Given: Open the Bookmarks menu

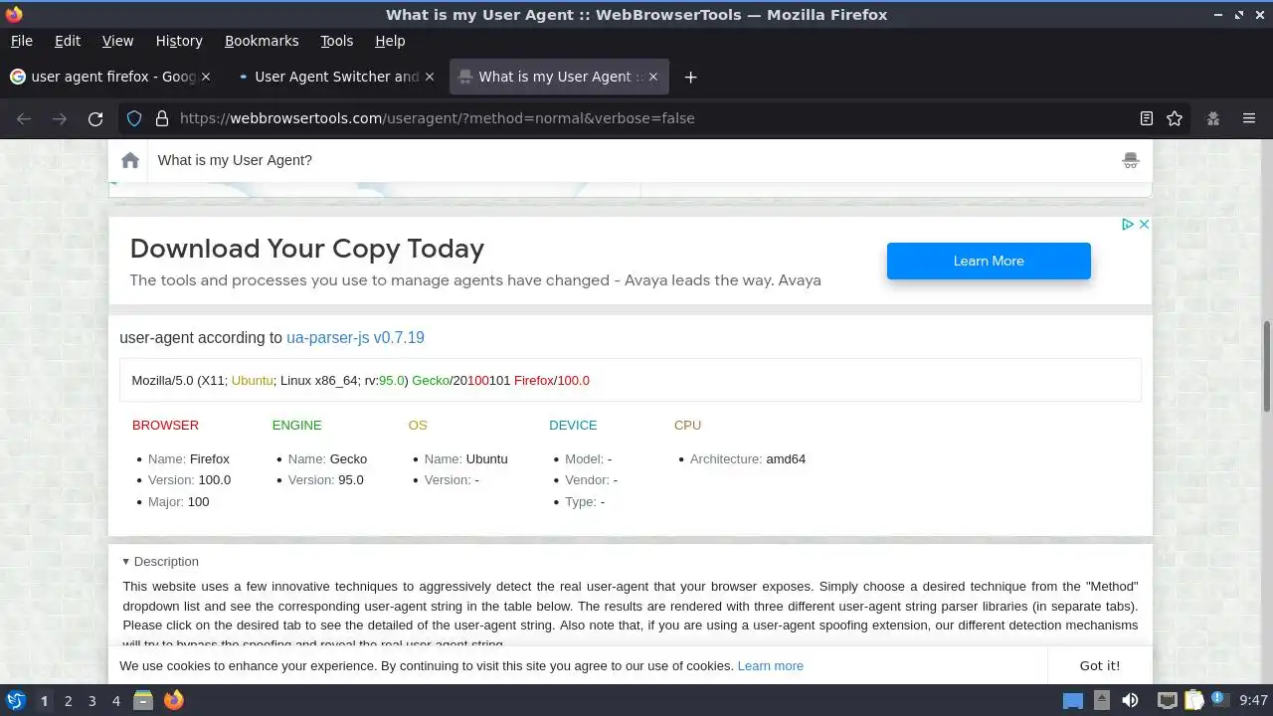Looking at the screenshot, I should pos(262,41).
